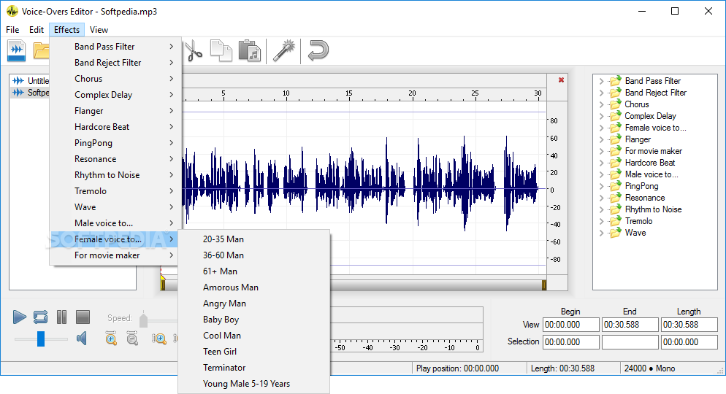Expand the Hardcore Beat tree node
Screen dimensions: 726x394
[x=601, y=163]
